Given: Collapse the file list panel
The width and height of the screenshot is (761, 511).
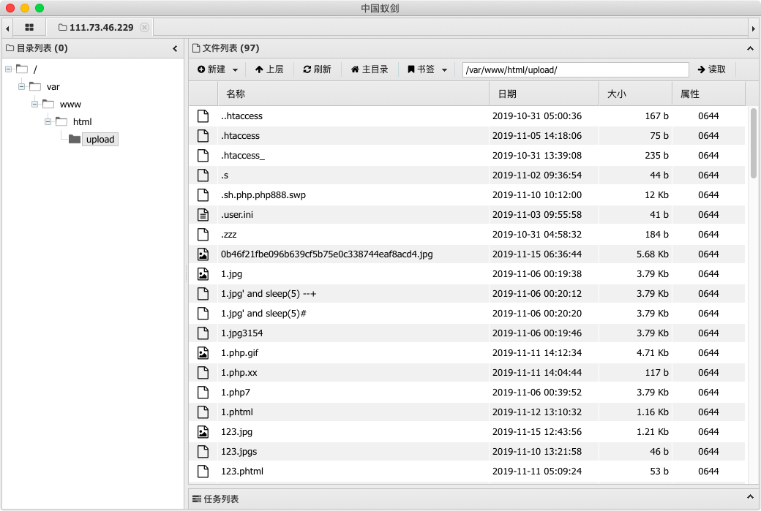Looking at the screenshot, I should (x=750, y=48).
